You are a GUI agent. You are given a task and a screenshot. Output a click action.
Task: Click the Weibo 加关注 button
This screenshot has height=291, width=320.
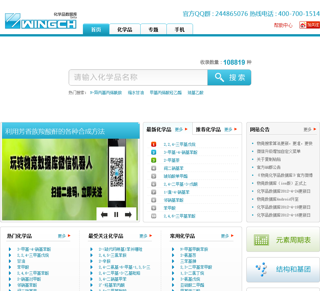[x=309, y=25]
